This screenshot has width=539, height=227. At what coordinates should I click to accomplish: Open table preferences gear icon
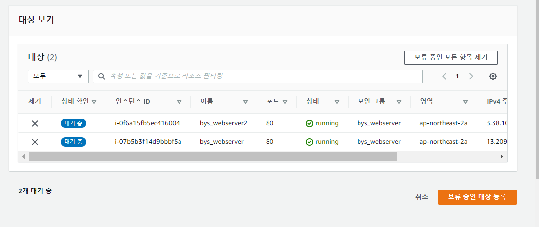pos(493,76)
